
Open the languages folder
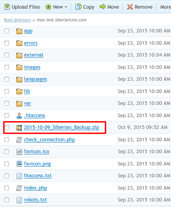[35, 79]
